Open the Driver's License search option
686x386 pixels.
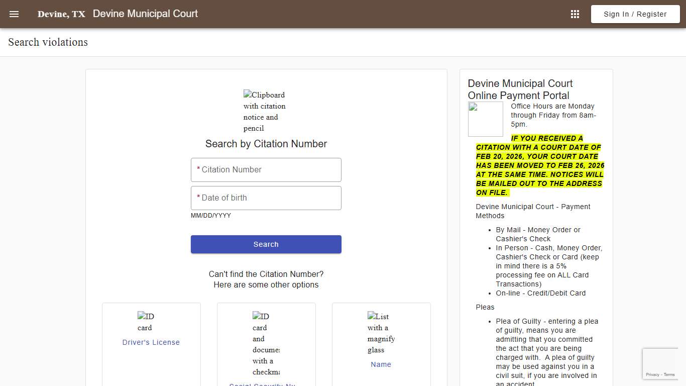[x=151, y=342]
